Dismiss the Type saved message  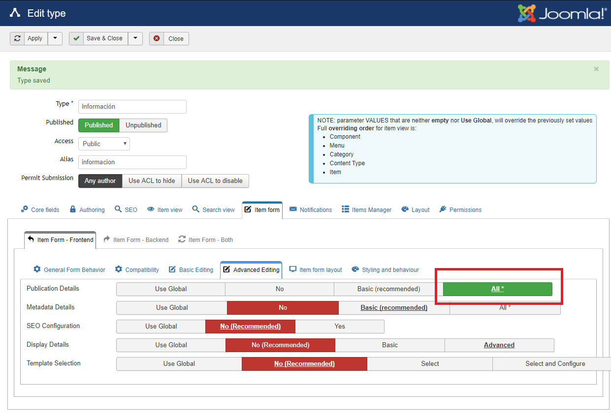point(596,69)
